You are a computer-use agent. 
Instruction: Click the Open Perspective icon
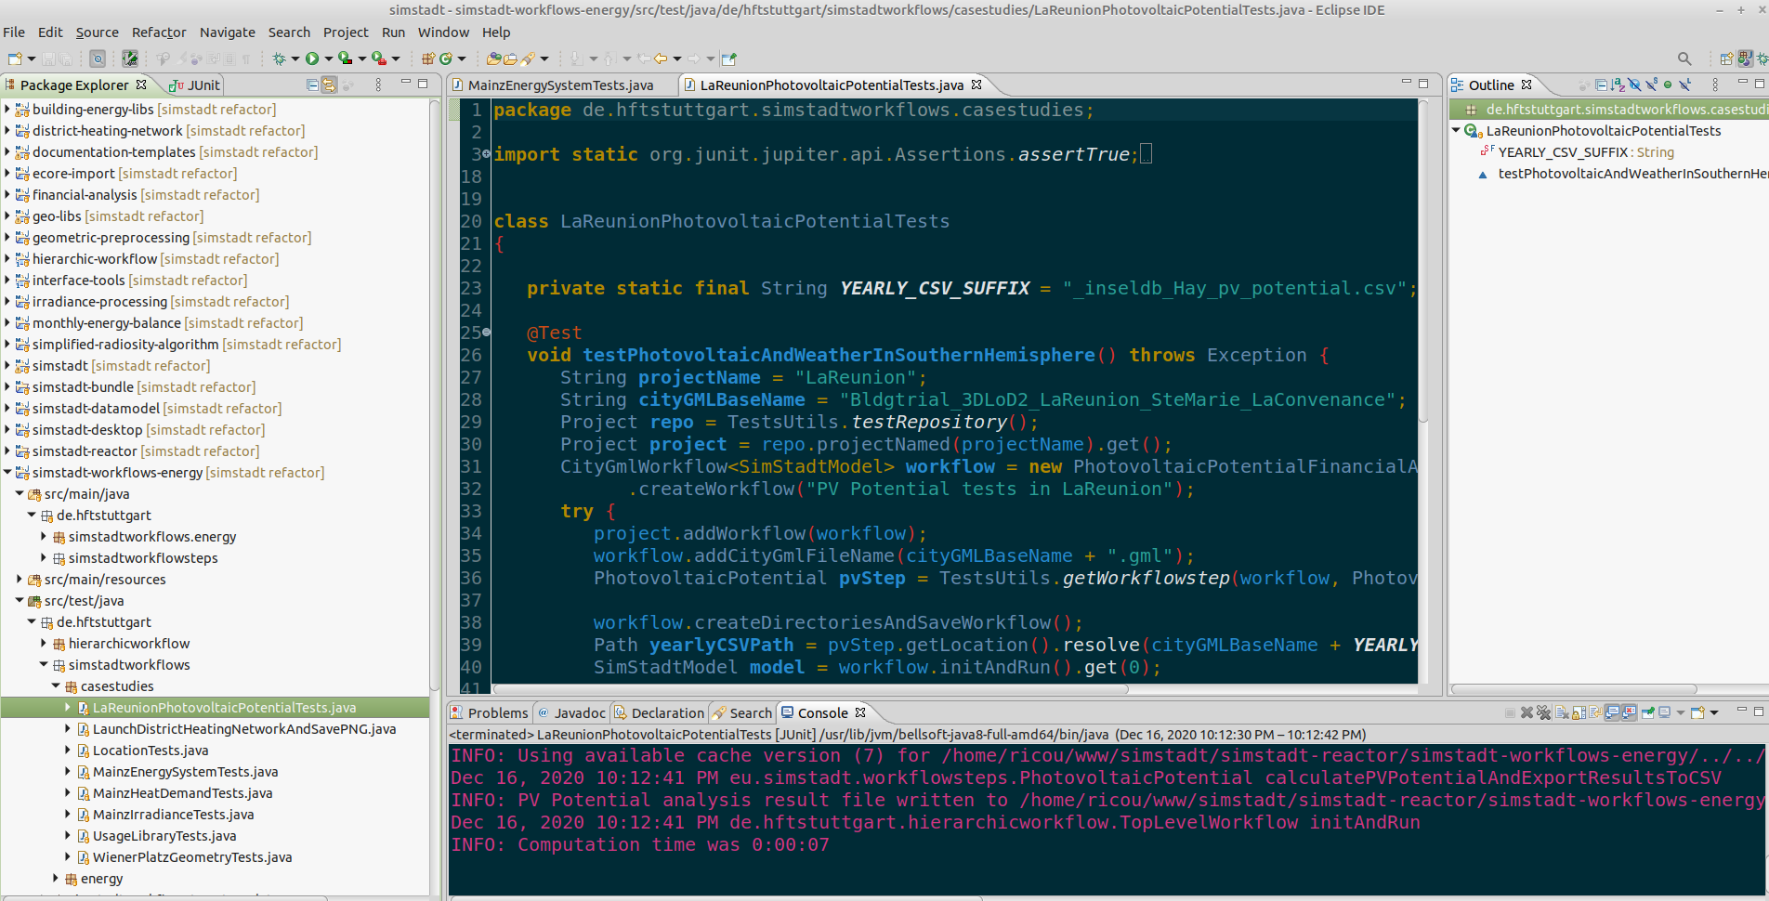tap(1726, 59)
